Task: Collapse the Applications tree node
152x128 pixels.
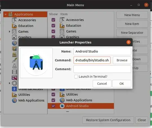Action: click(6, 14)
